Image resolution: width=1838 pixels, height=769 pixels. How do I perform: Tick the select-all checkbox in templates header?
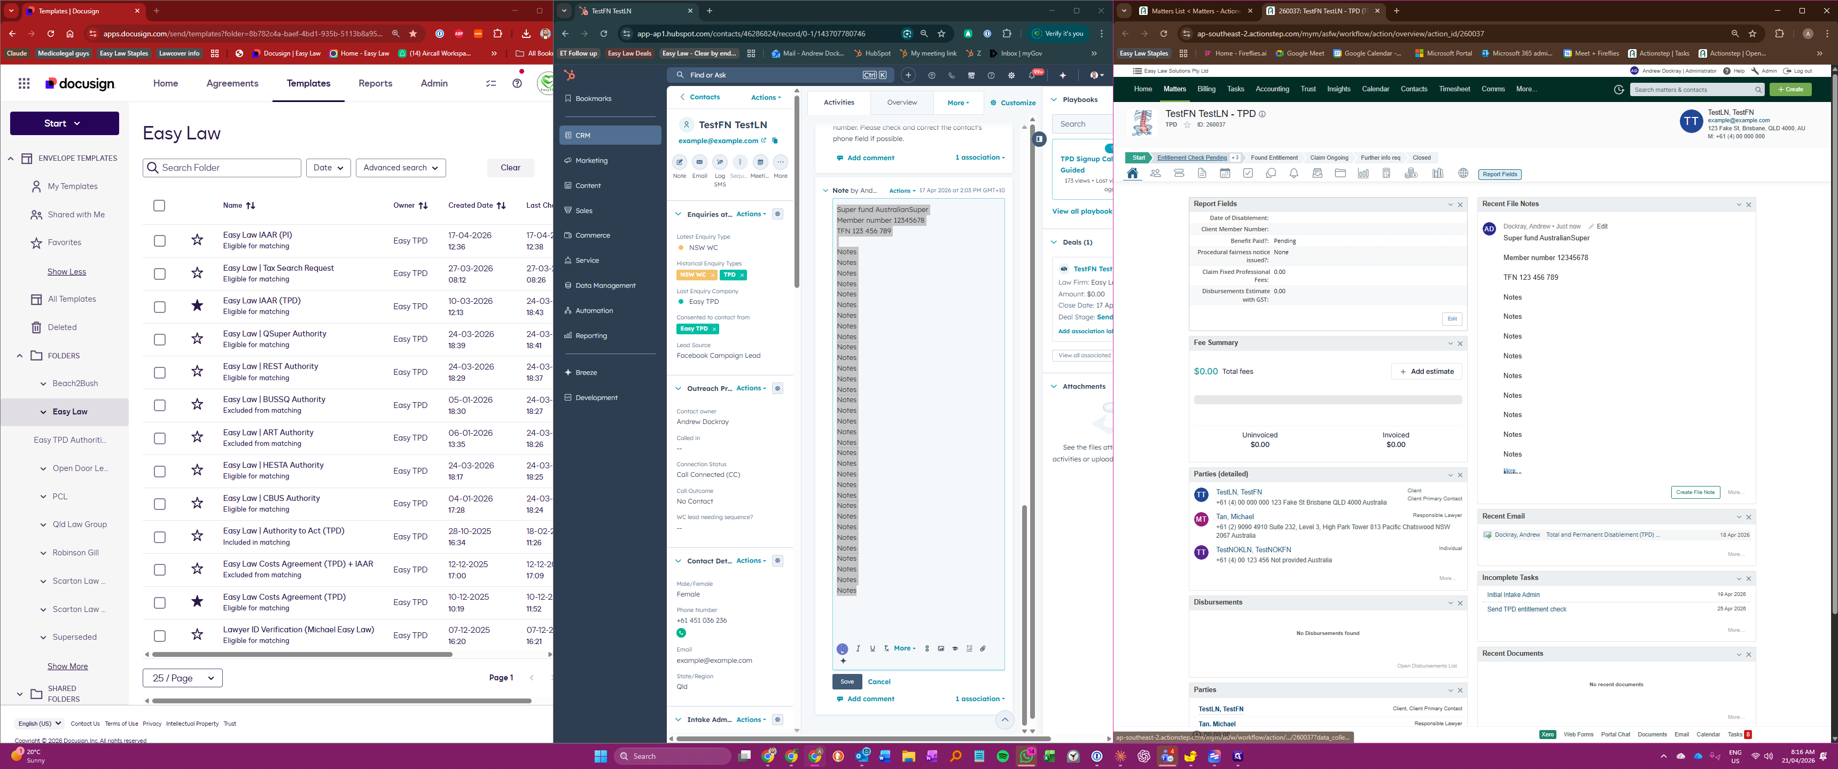coord(159,206)
